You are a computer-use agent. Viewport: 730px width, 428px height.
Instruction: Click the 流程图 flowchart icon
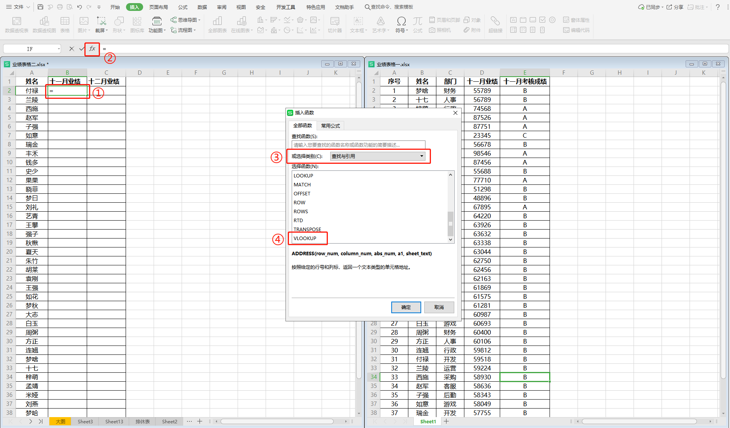point(173,30)
